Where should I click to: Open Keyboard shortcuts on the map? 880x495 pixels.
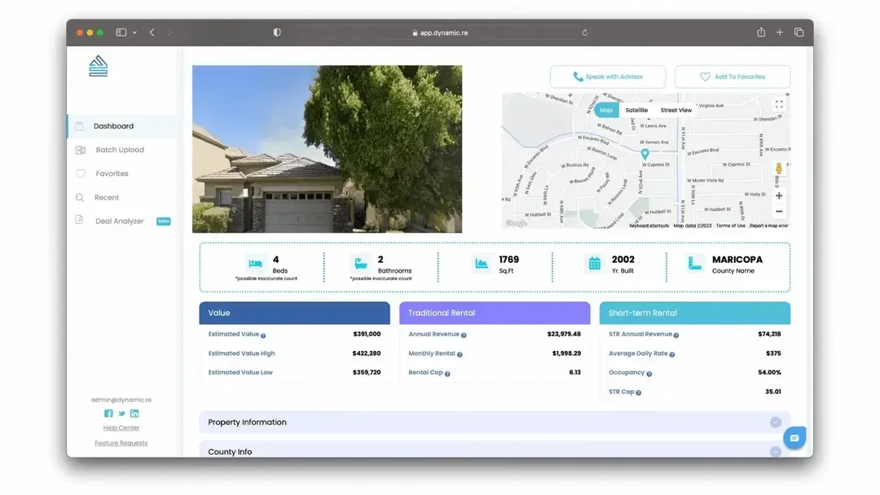(649, 226)
